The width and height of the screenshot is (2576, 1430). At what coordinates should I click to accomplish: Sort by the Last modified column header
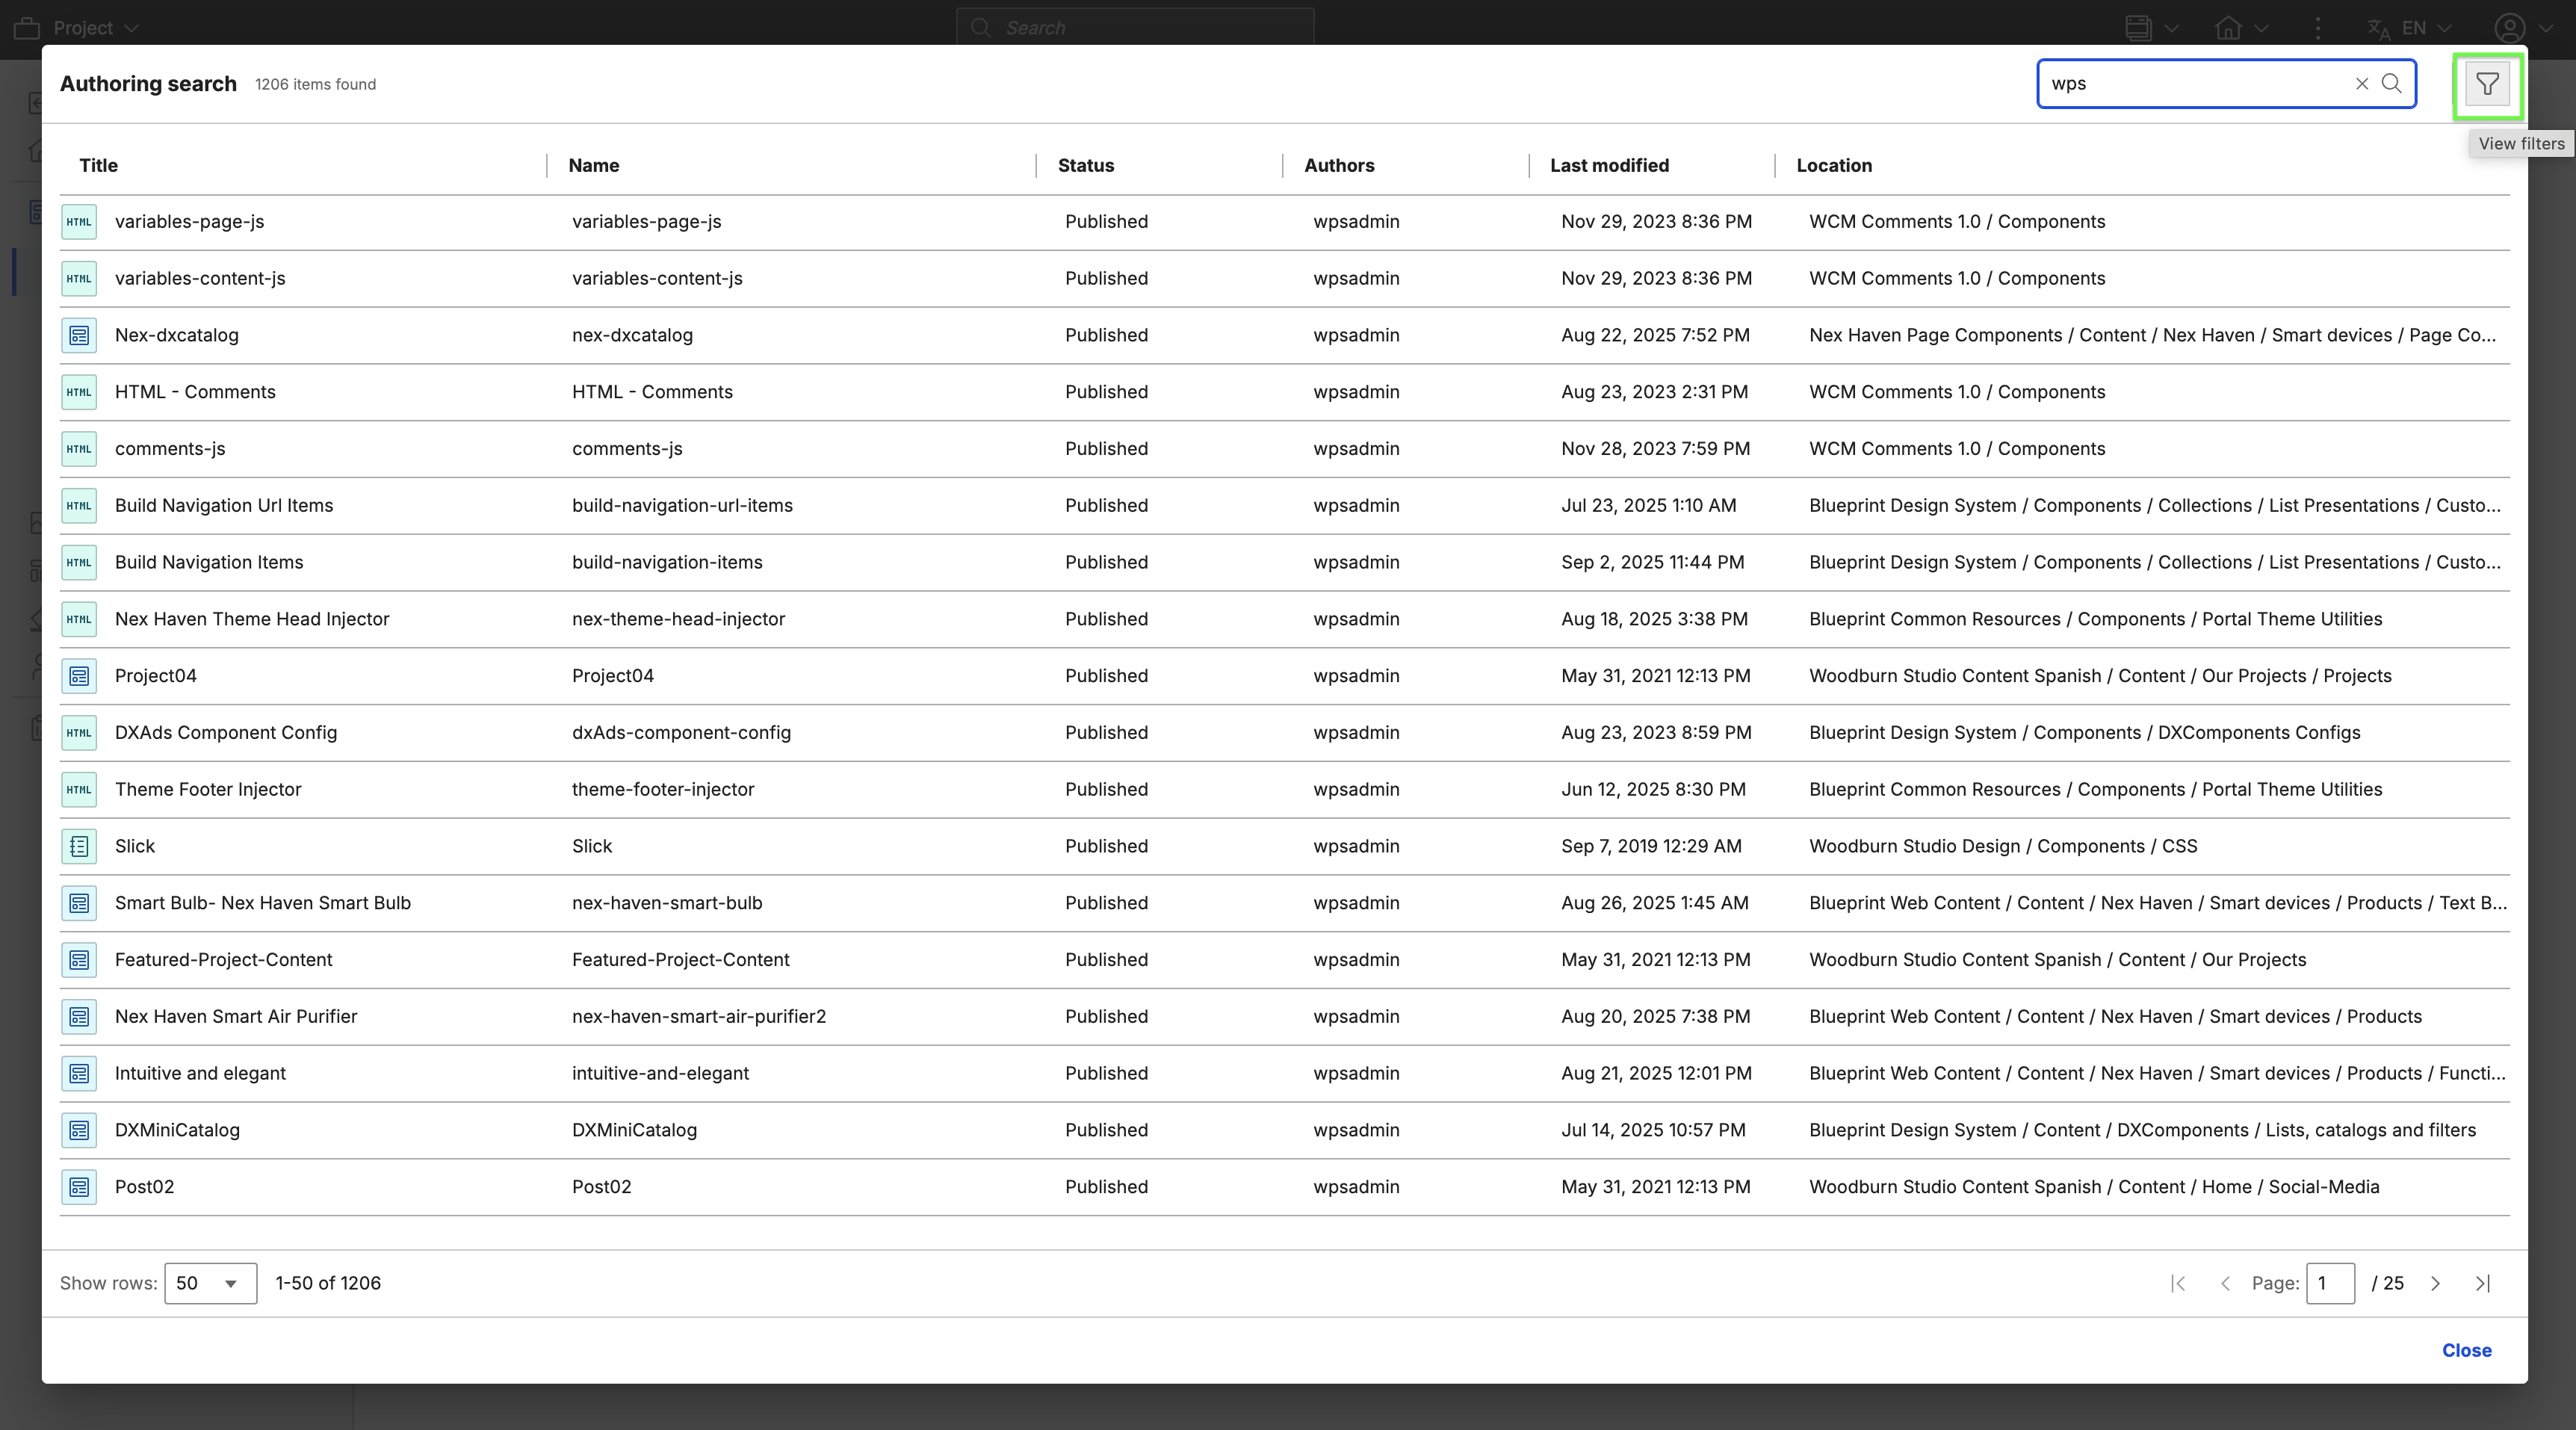click(x=1608, y=166)
